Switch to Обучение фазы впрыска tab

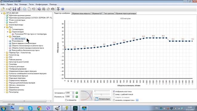click(x=81, y=13)
